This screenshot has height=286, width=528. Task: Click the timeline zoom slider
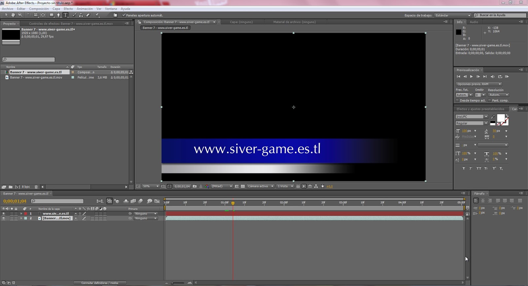[178, 283]
